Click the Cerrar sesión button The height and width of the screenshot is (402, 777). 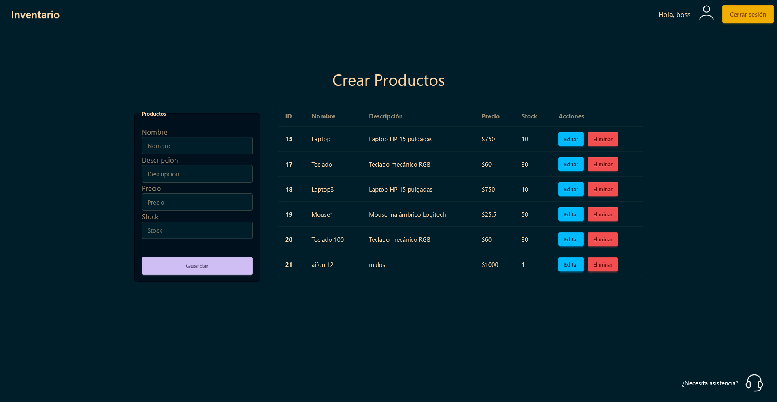click(747, 15)
